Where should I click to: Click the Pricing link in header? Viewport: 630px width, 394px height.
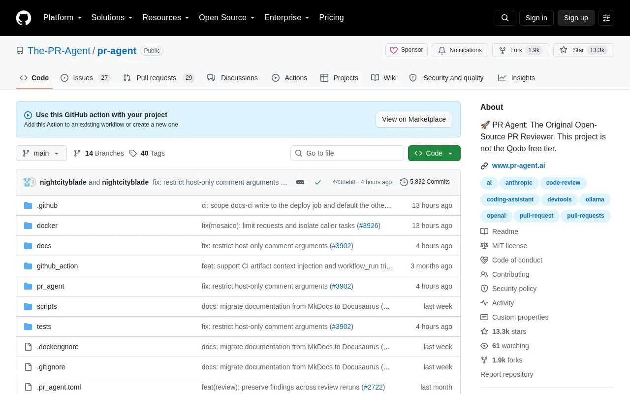[x=331, y=18]
